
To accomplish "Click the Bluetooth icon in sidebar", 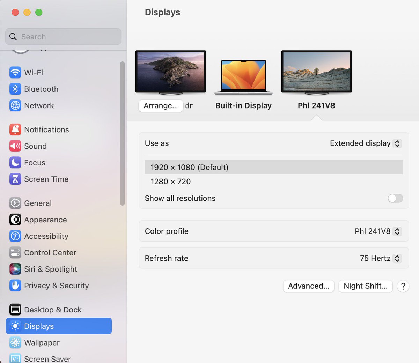I will [x=15, y=89].
